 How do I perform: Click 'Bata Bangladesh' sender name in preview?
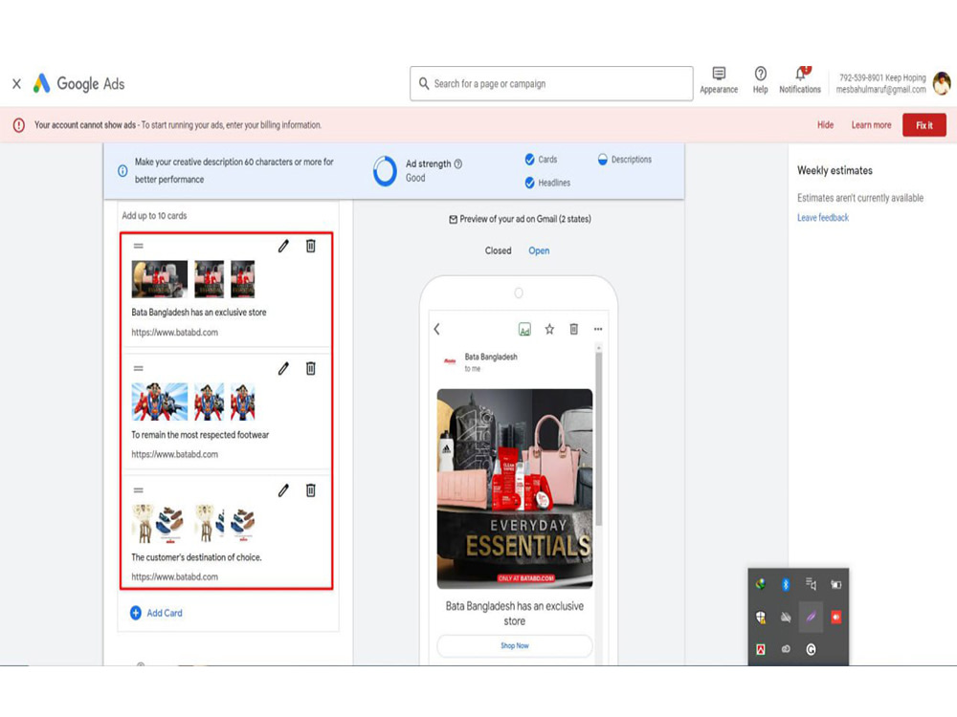[491, 357]
